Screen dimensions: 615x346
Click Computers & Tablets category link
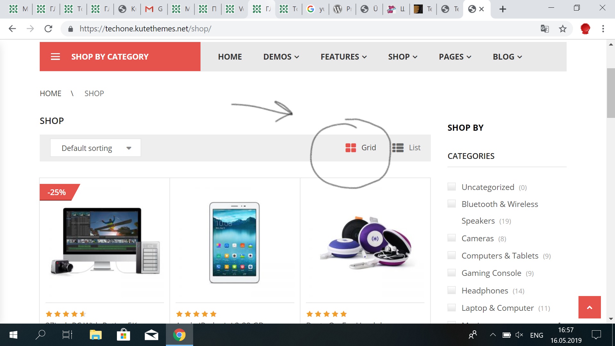point(500,256)
